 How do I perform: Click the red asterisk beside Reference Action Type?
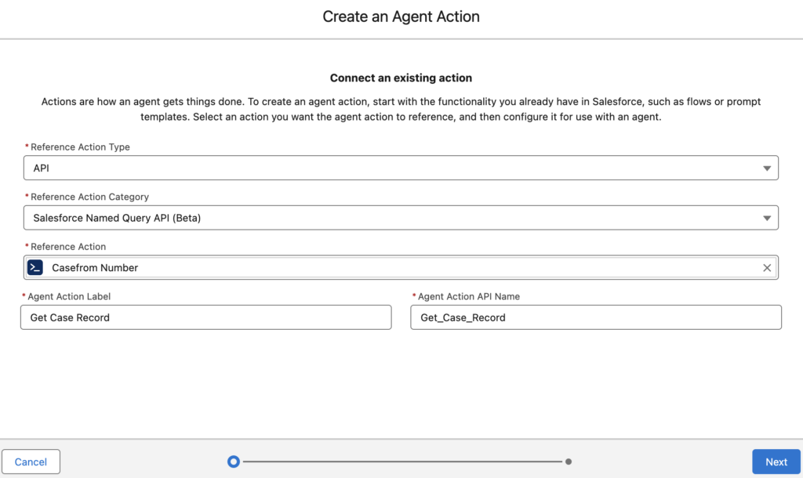(25, 146)
